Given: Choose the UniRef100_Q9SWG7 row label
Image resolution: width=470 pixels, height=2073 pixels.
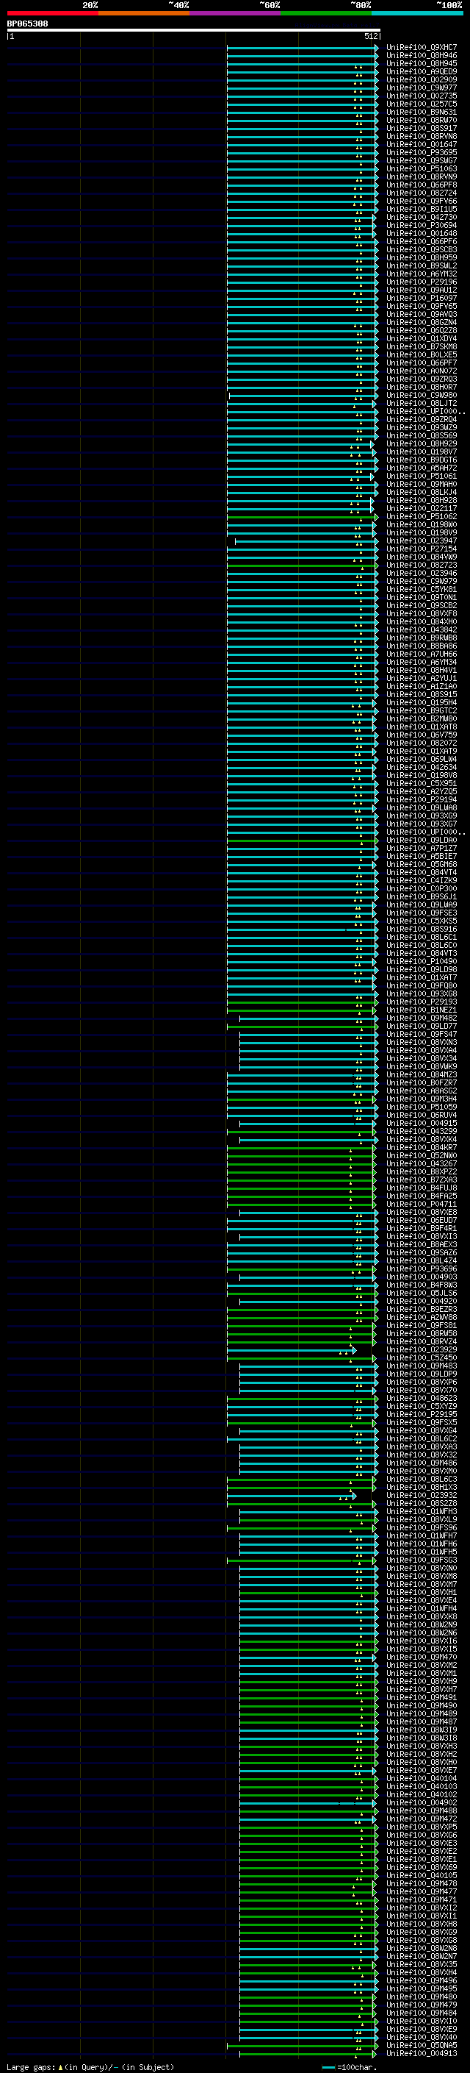Looking at the screenshot, I should (422, 160).
